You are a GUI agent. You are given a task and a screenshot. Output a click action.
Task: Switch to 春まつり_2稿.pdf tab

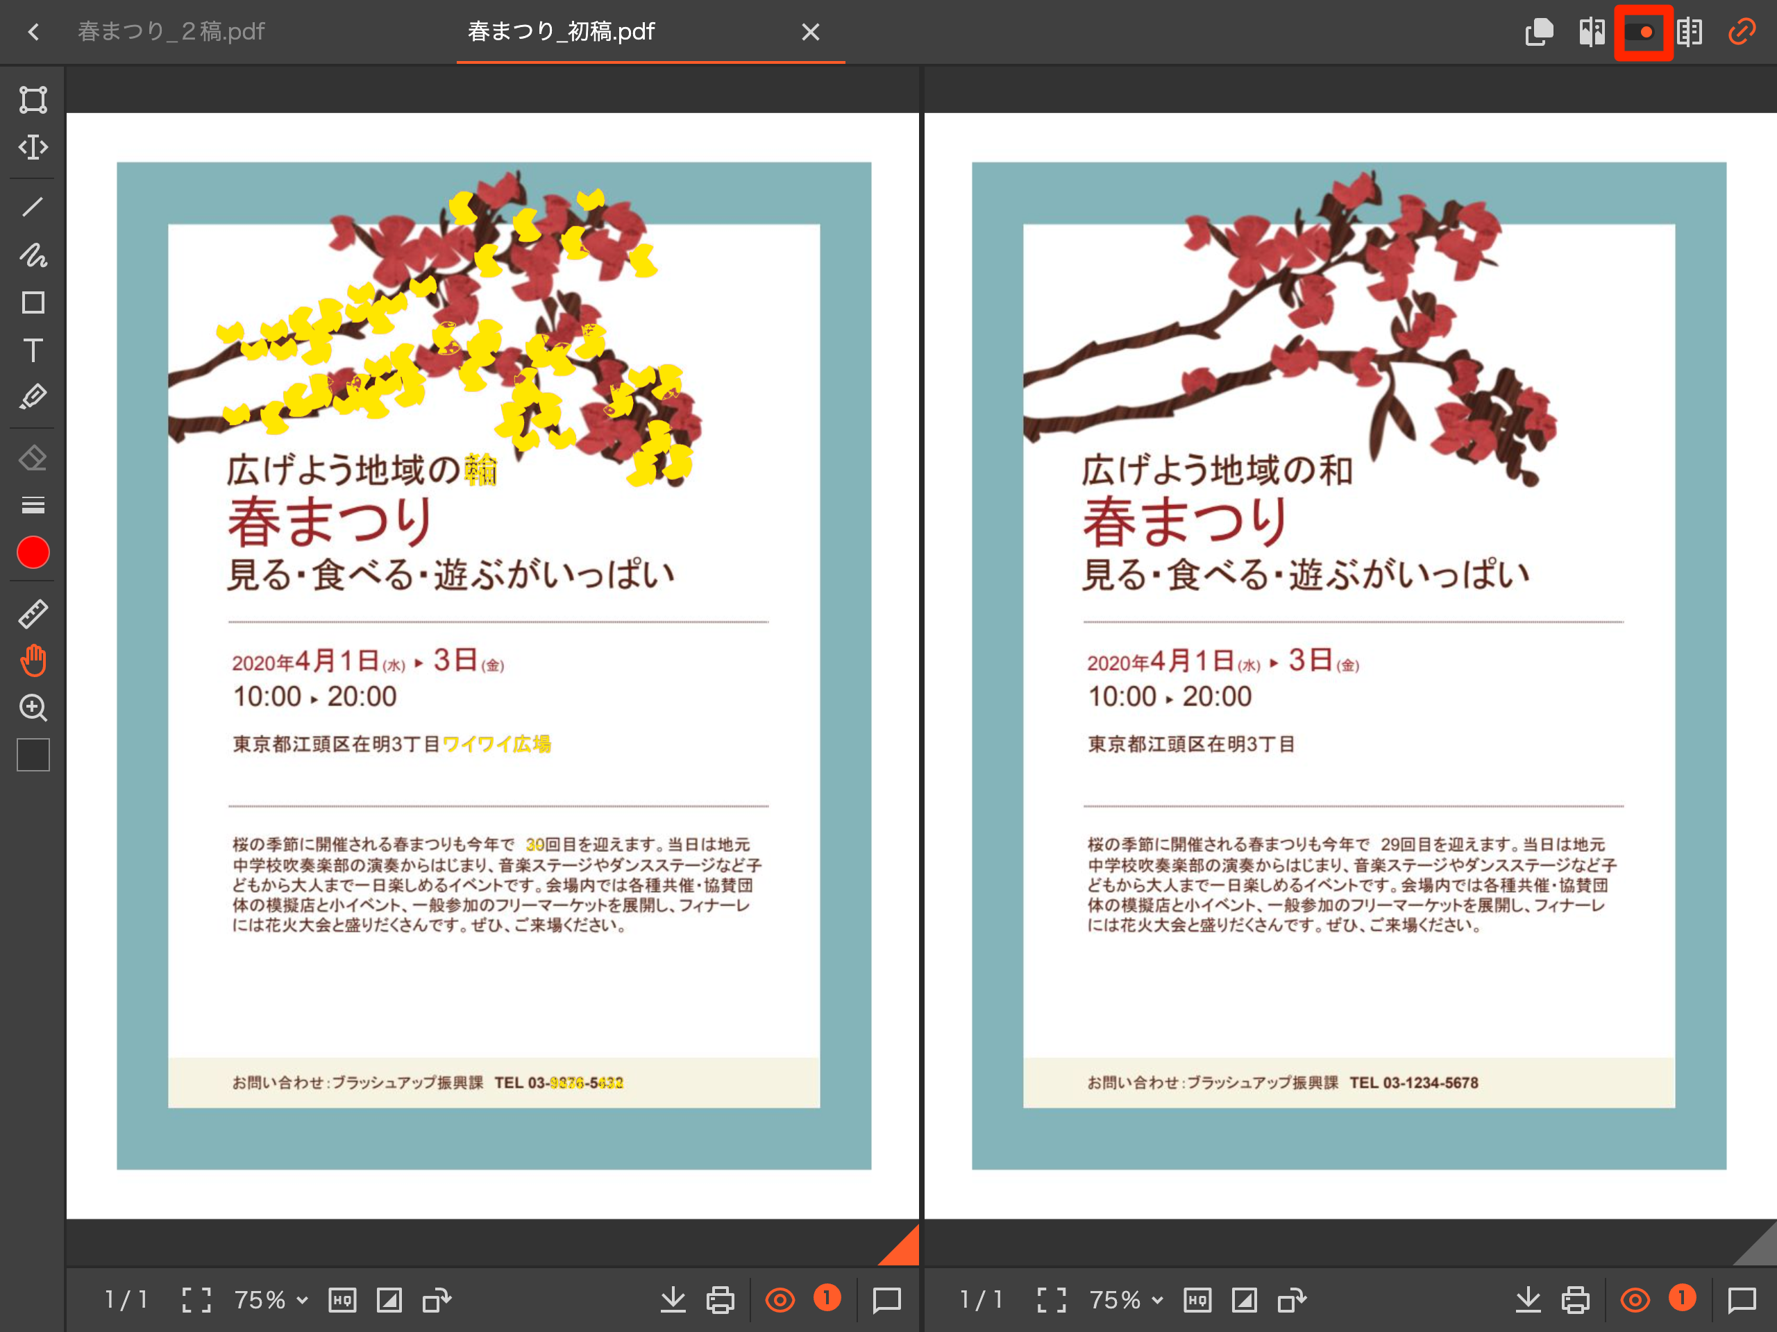point(171,32)
